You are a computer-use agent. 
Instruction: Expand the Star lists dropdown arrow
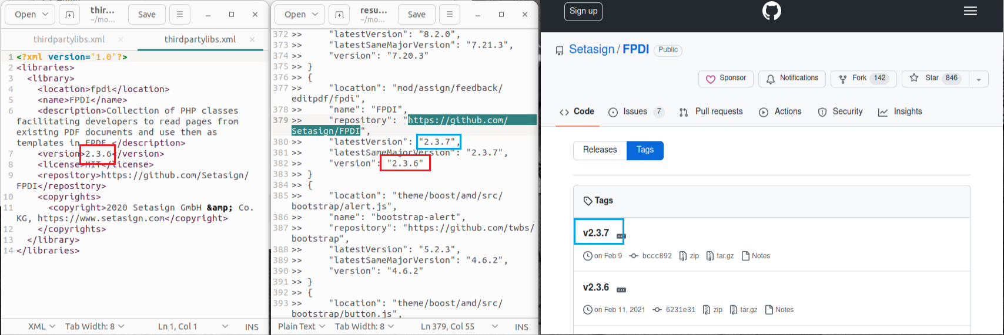979,79
